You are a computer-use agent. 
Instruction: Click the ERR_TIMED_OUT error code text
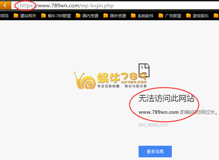tap(153, 125)
